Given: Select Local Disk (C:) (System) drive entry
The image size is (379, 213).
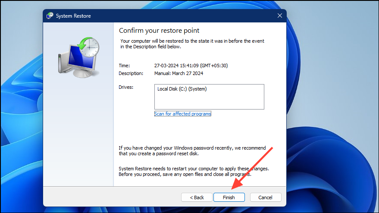Looking at the screenshot, I should pyautogui.click(x=182, y=89).
